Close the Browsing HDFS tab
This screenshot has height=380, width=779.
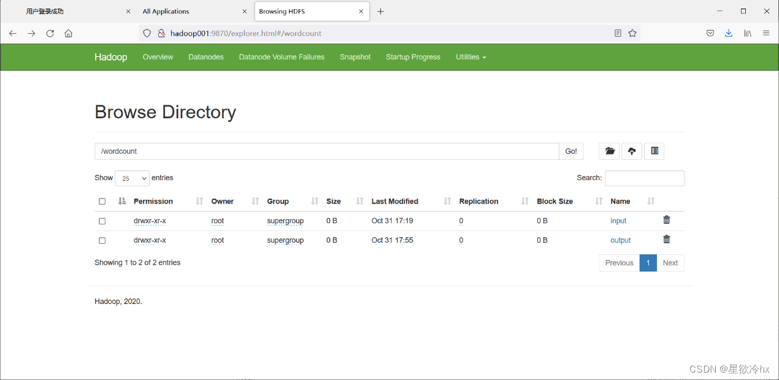click(x=361, y=11)
